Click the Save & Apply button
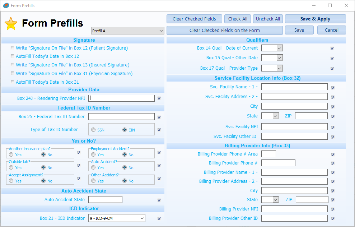Image resolution: width=355 pixels, height=227 pixels. point(315,19)
